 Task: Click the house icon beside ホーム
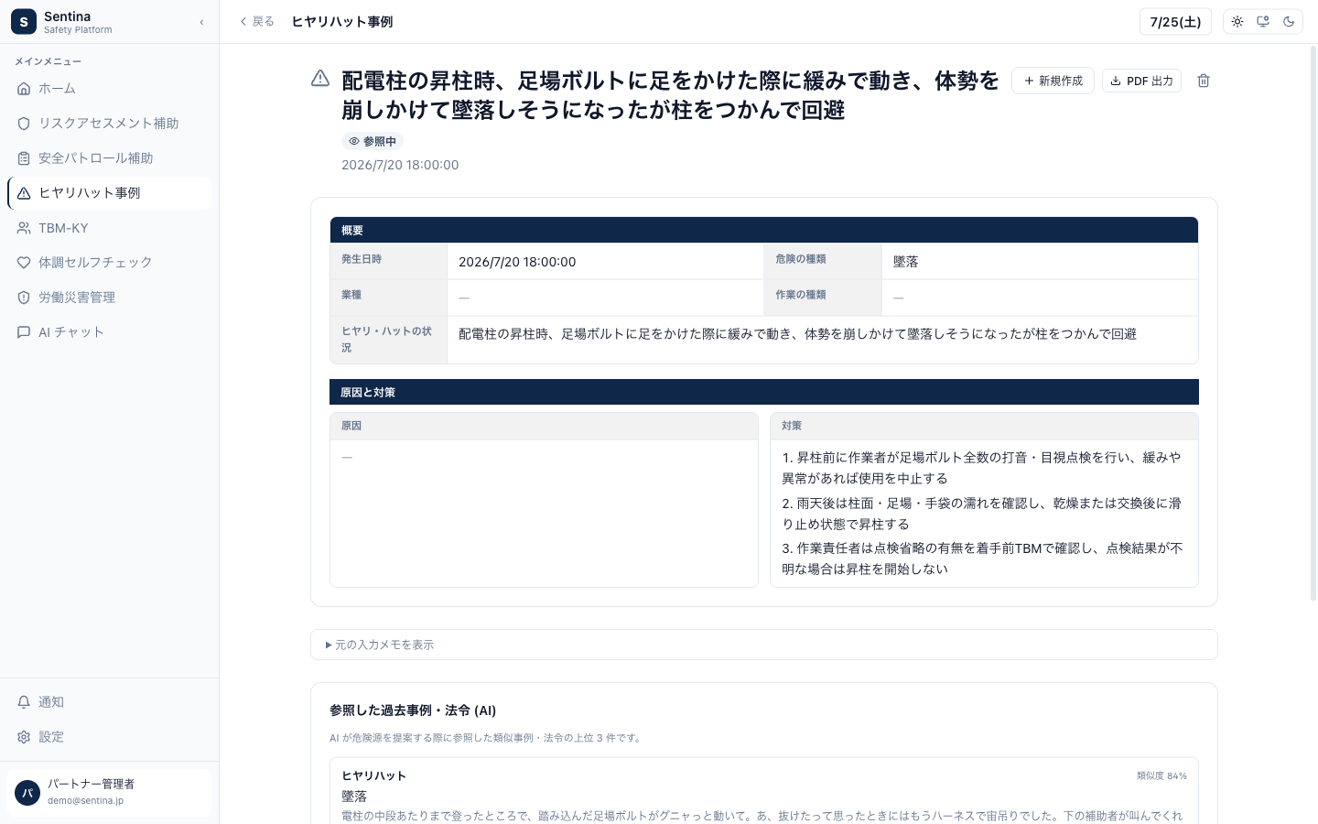24,89
